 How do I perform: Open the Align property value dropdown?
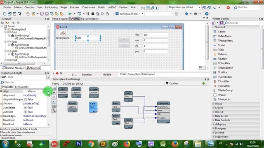(x=45, y=91)
